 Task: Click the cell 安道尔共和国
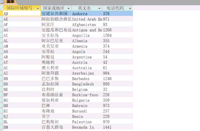[56, 14]
